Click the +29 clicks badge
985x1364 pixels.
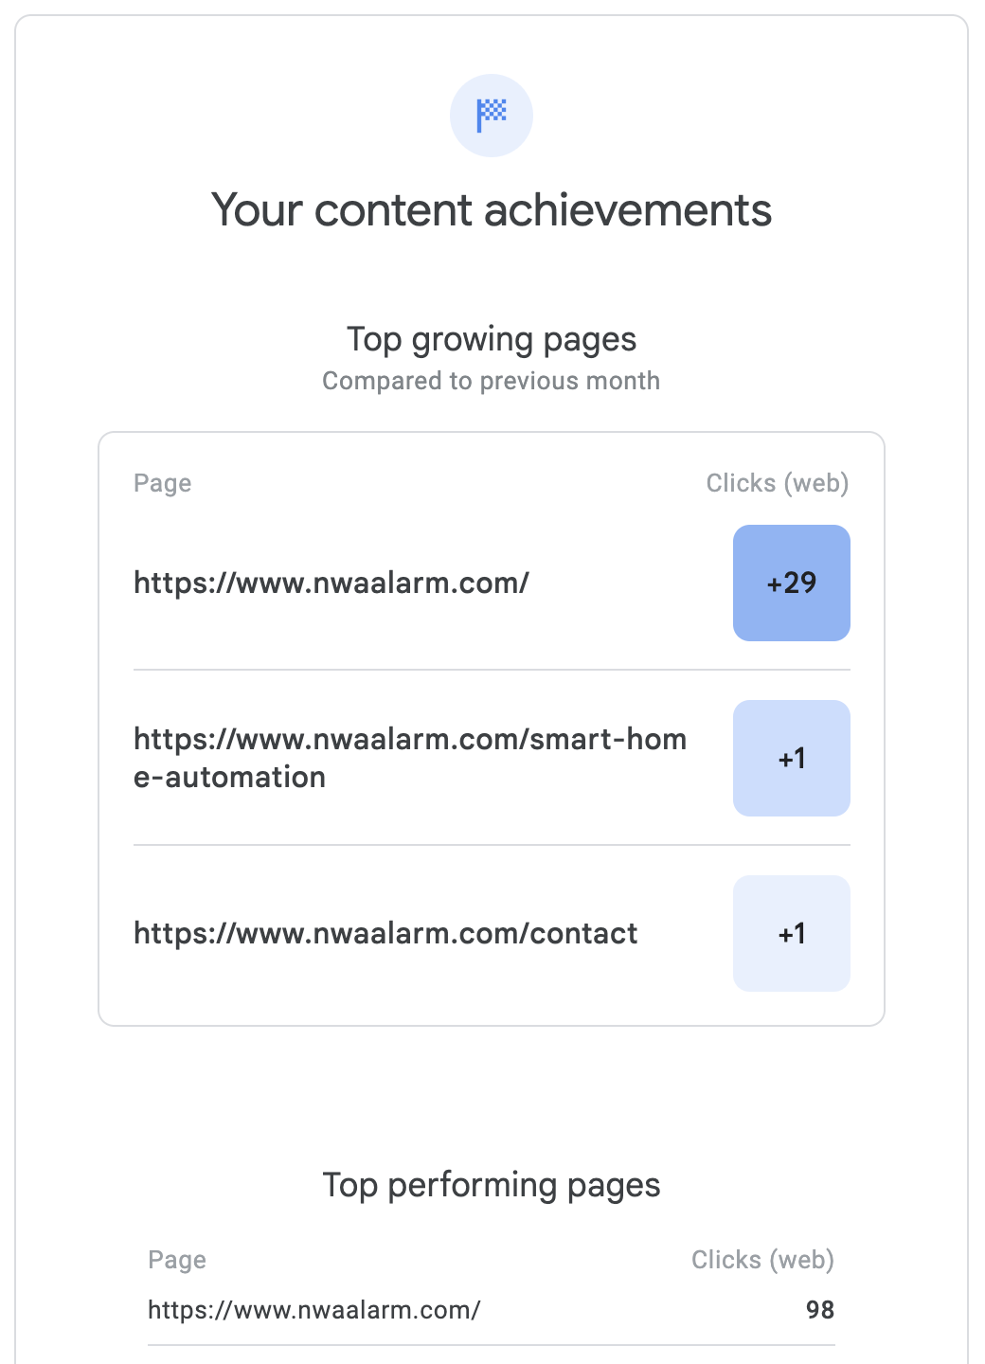click(791, 583)
